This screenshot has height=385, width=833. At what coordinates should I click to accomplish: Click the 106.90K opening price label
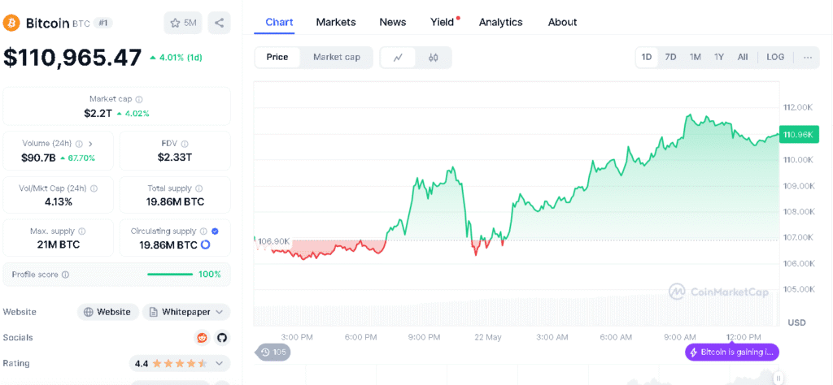pyautogui.click(x=274, y=241)
